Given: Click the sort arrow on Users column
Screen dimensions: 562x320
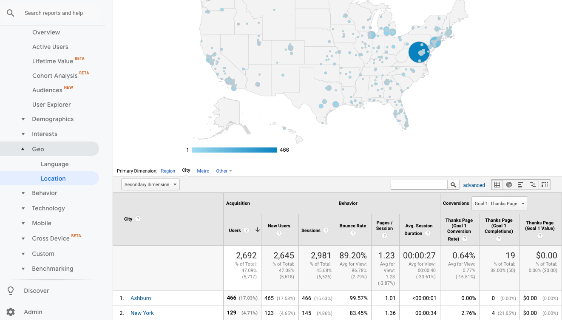Looking at the screenshot, I should point(257,230).
